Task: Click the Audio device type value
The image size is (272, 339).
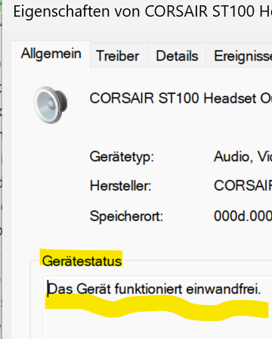Action: click(243, 157)
